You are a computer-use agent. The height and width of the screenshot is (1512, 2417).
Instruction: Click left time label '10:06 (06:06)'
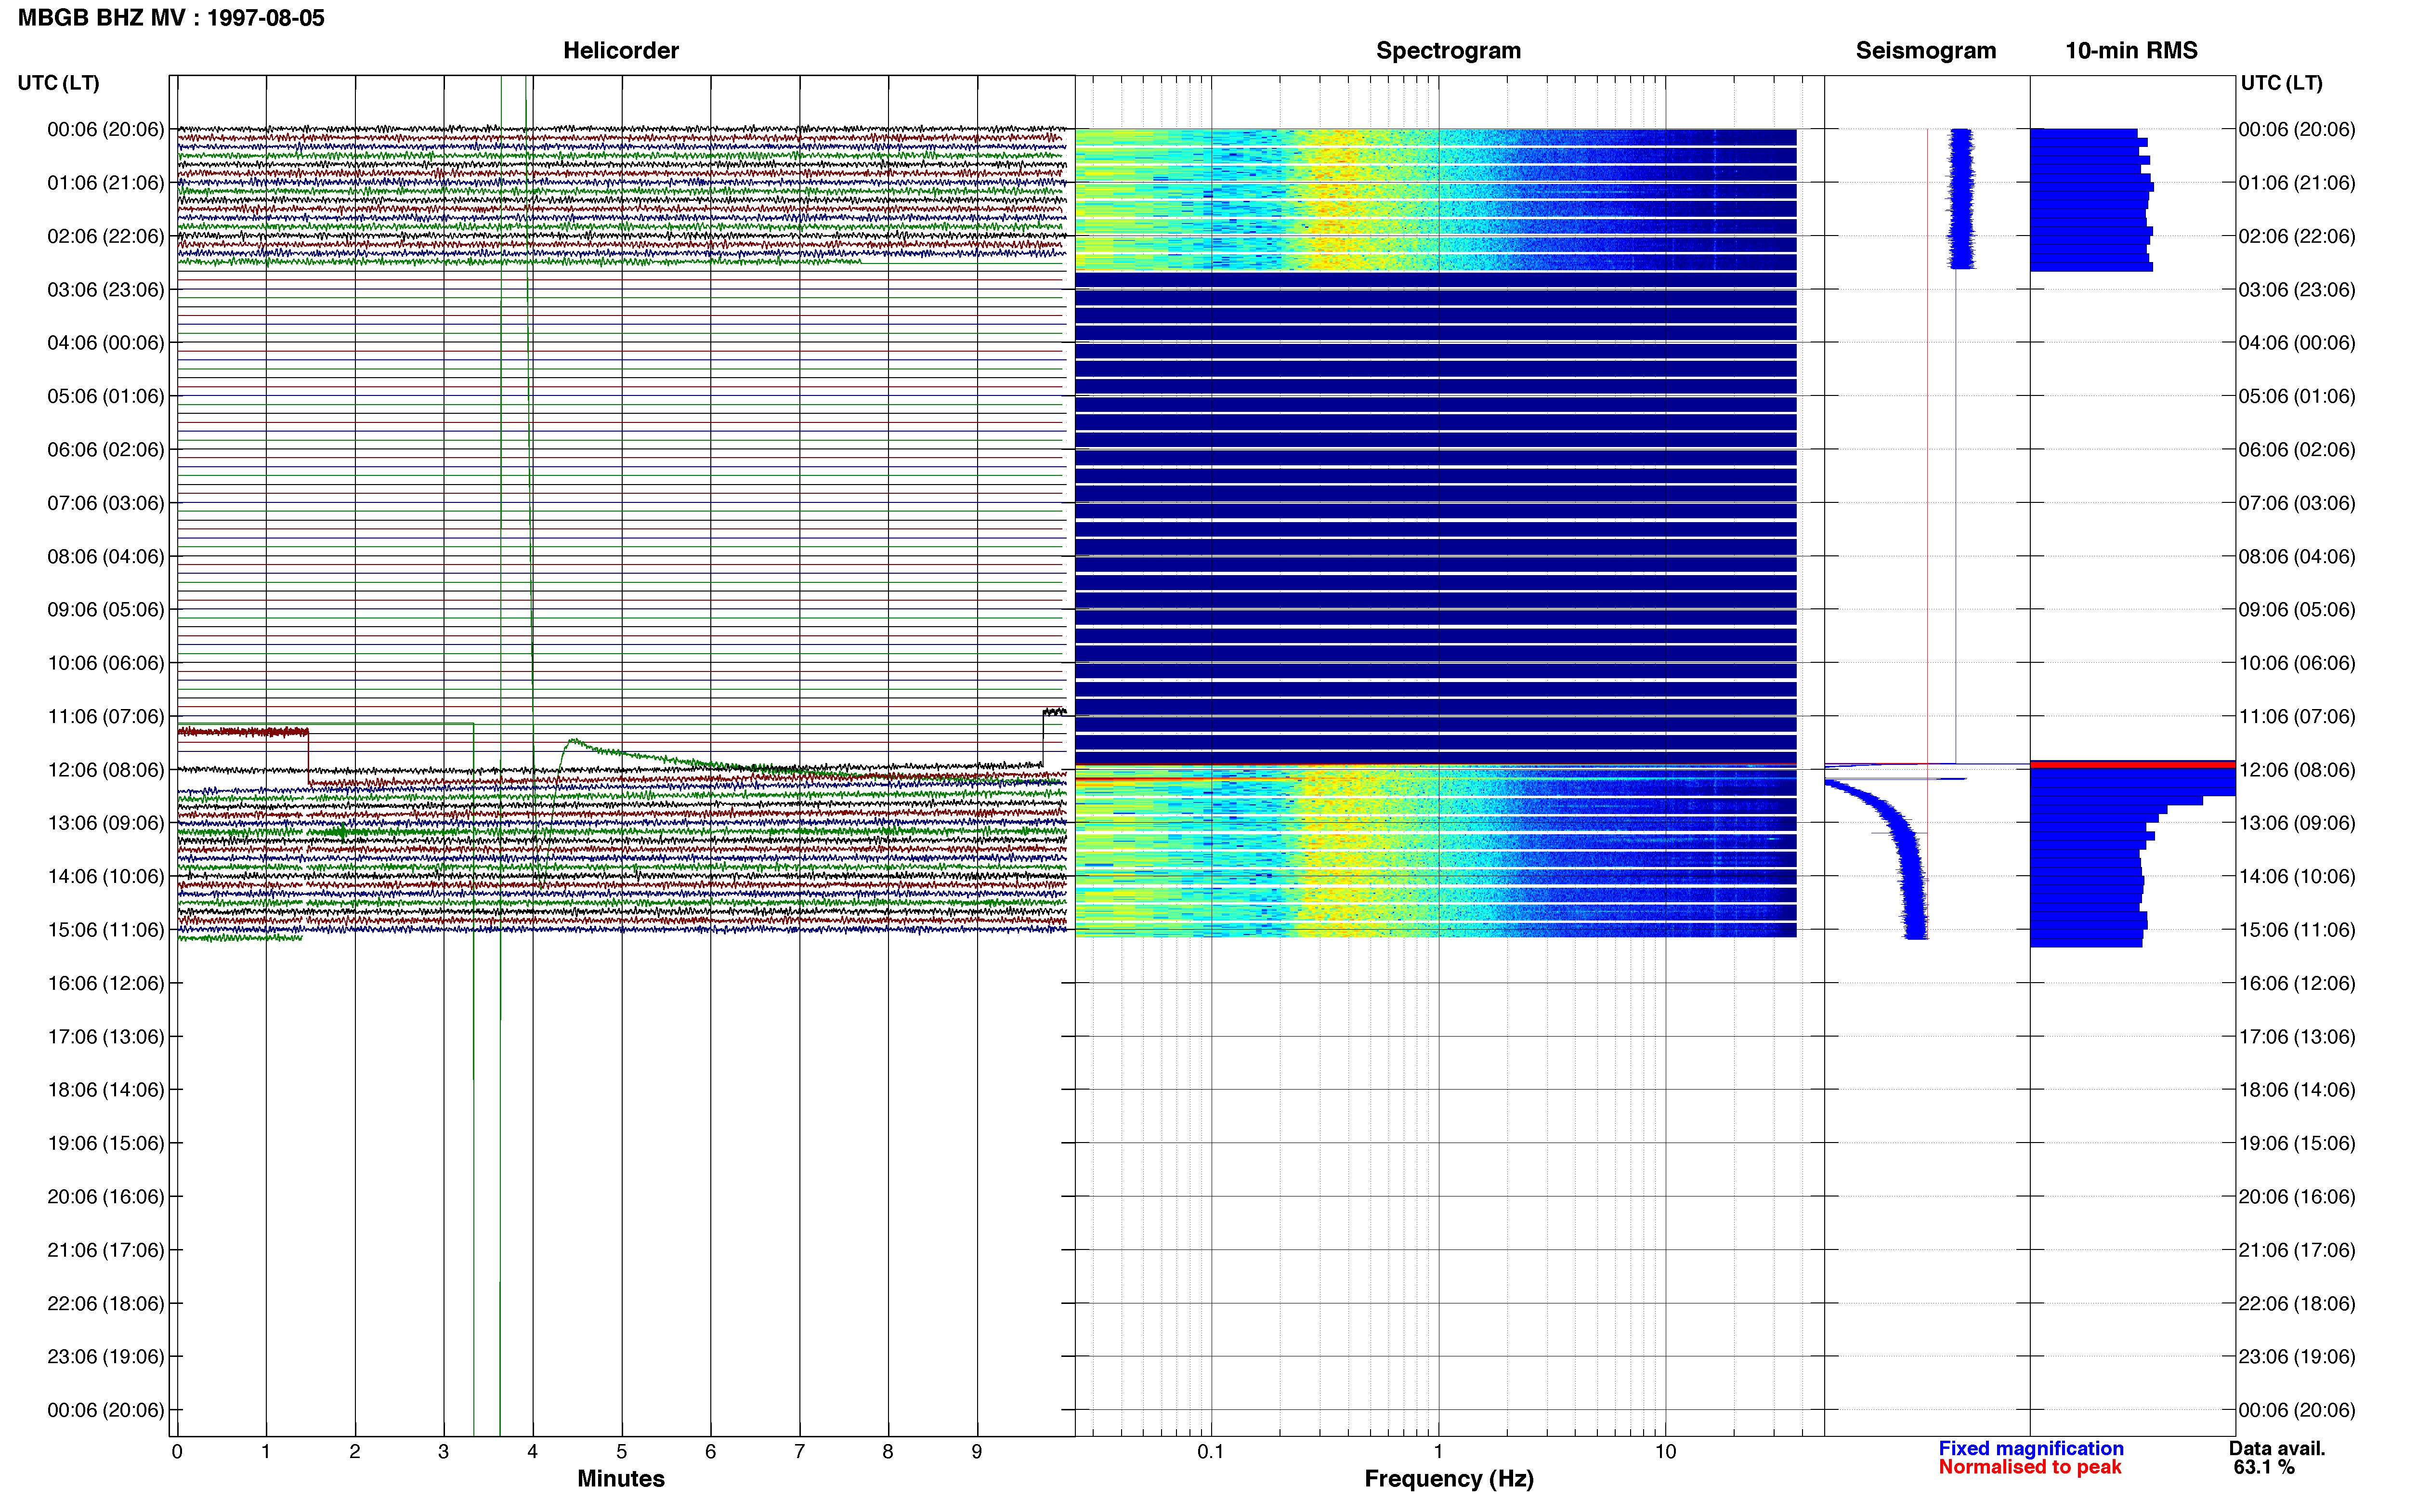[x=105, y=663]
